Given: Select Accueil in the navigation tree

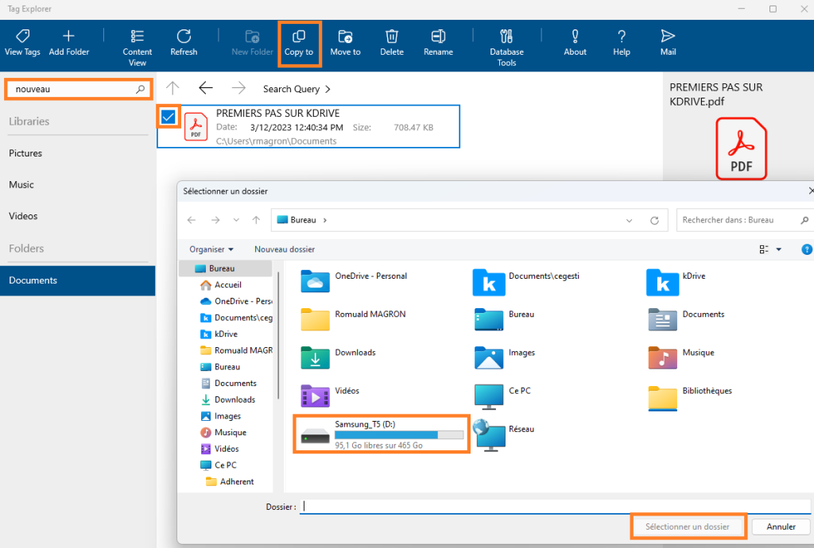Looking at the screenshot, I should [x=221, y=284].
